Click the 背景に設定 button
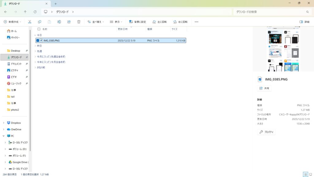 (x=138, y=22)
